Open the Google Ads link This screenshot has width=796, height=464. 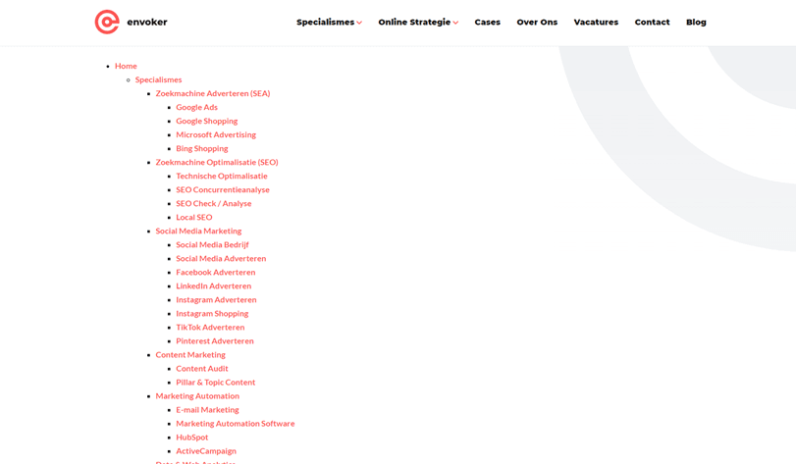click(x=197, y=107)
